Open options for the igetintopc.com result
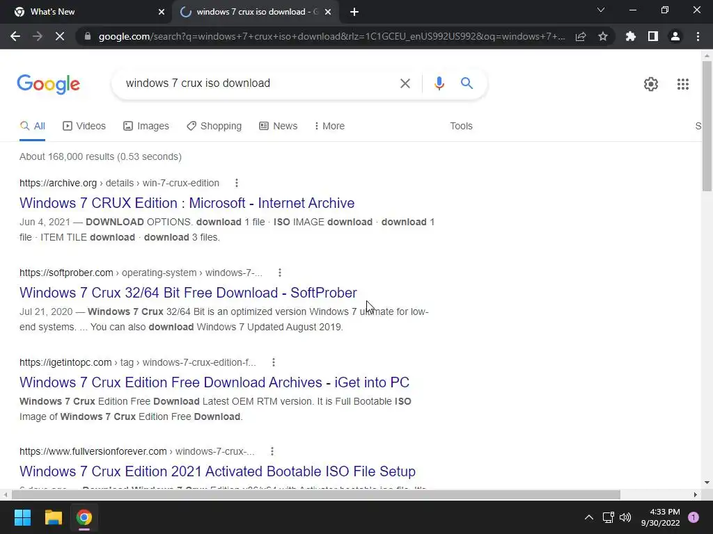This screenshot has width=713, height=534. click(x=273, y=362)
